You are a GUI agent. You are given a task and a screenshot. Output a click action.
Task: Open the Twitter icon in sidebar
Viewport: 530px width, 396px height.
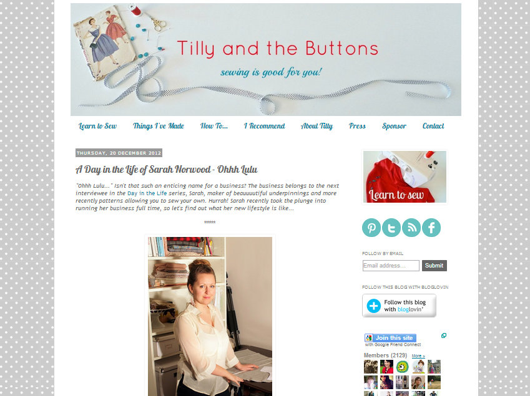click(391, 228)
